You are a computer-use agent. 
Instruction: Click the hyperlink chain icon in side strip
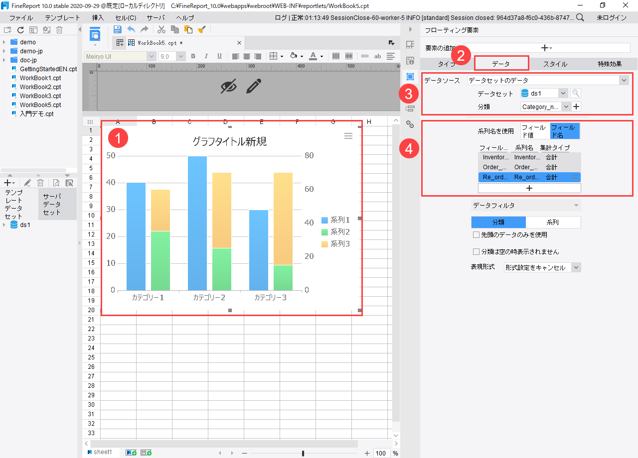[410, 124]
